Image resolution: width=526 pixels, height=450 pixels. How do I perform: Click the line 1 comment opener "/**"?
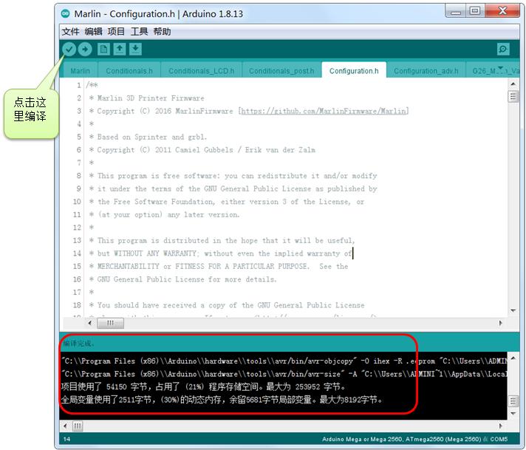(x=92, y=85)
